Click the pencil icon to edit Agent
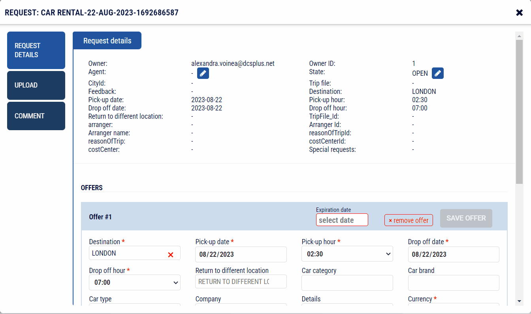 (203, 73)
